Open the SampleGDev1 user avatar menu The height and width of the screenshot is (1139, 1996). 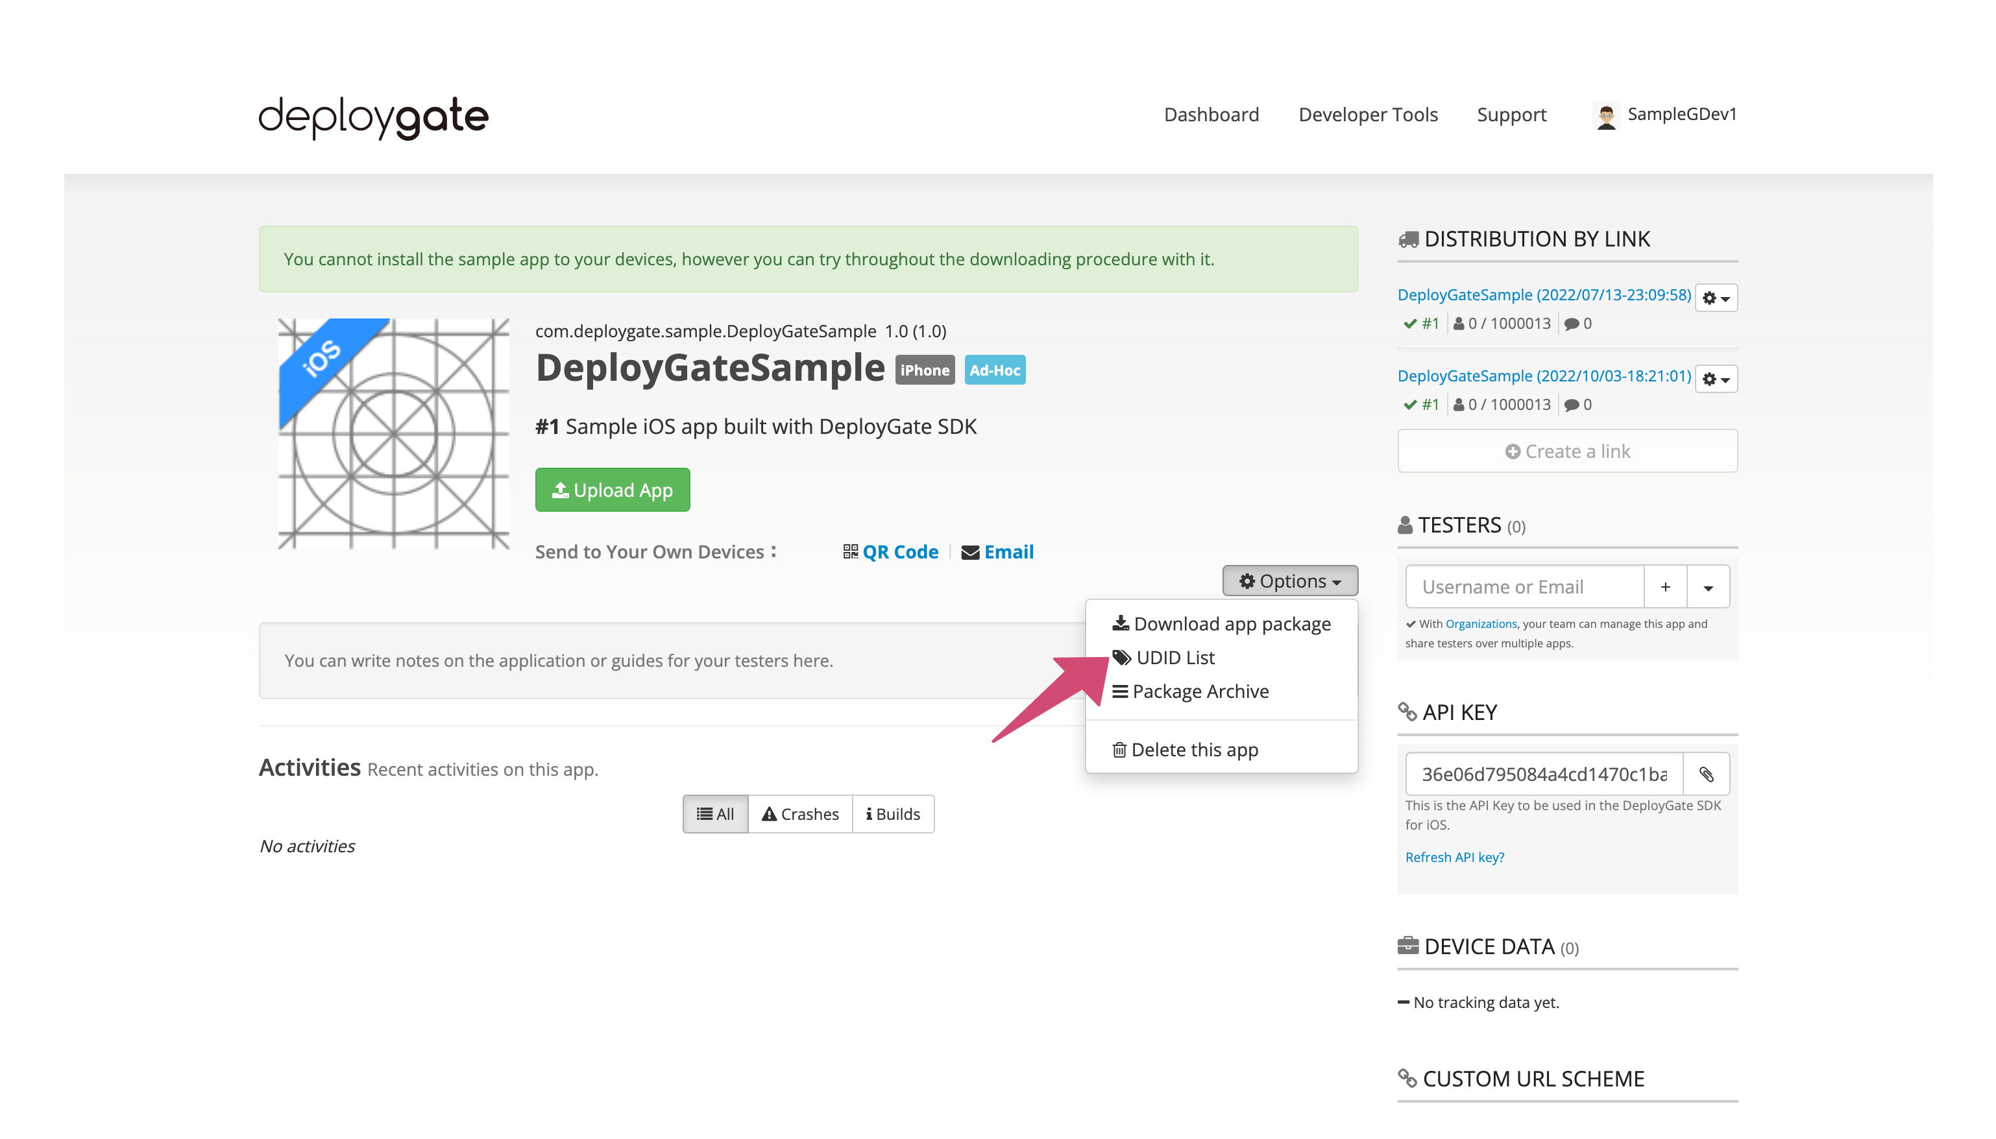click(1665, 115)
